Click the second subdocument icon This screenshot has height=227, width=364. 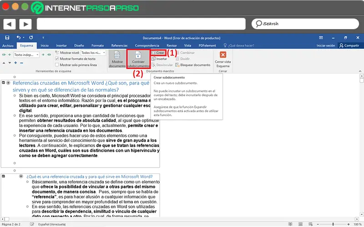[4, 176]
